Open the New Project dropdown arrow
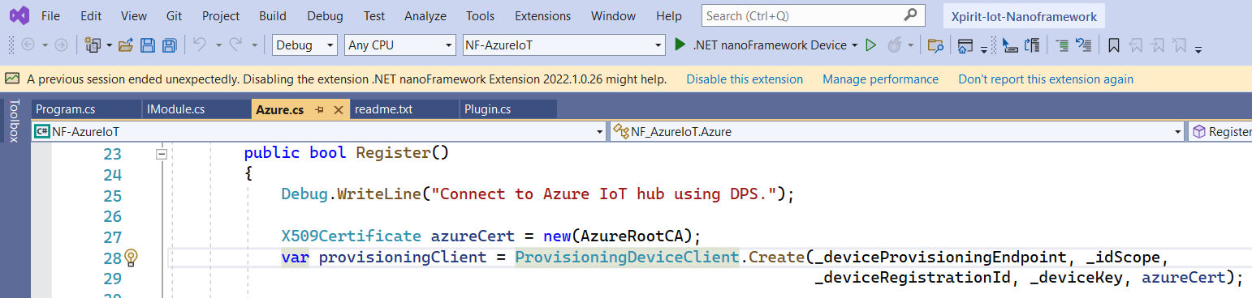This screenshot has width=1252, height=298. [109, 45]
